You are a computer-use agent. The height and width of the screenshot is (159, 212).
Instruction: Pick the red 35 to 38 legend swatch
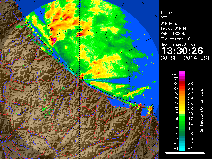(x=182, y=84)
